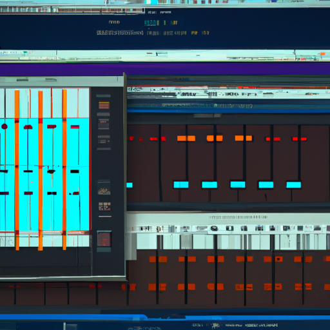Click the dark square icon right of round knob
The image size is (330, 330).
click(229, 228)
